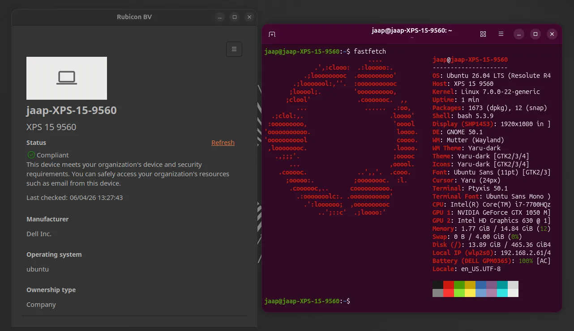This screenshot has width=574, height=331.
Task: Maximize the Rubicon BV window
Action: click(x=235, y=17)
